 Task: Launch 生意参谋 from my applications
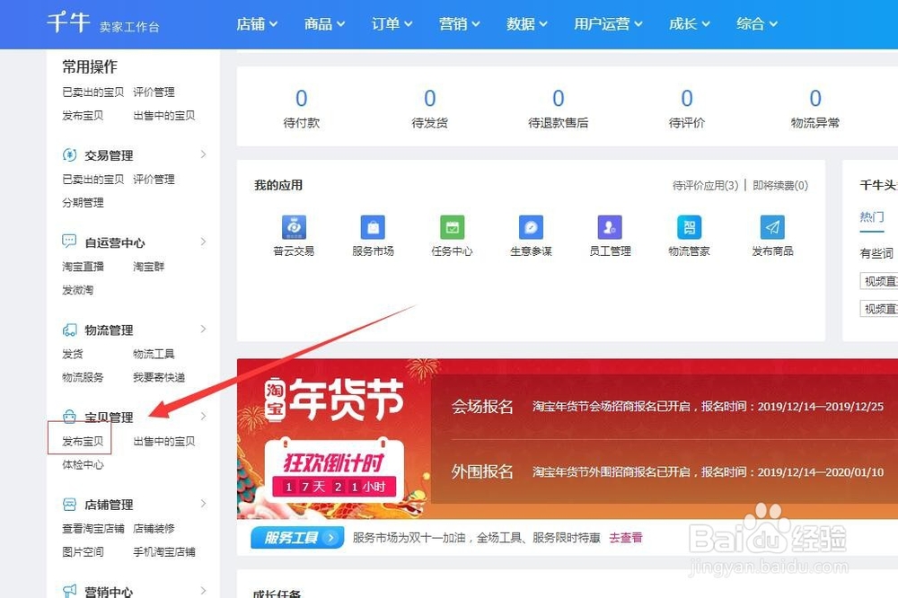[532, 228]
